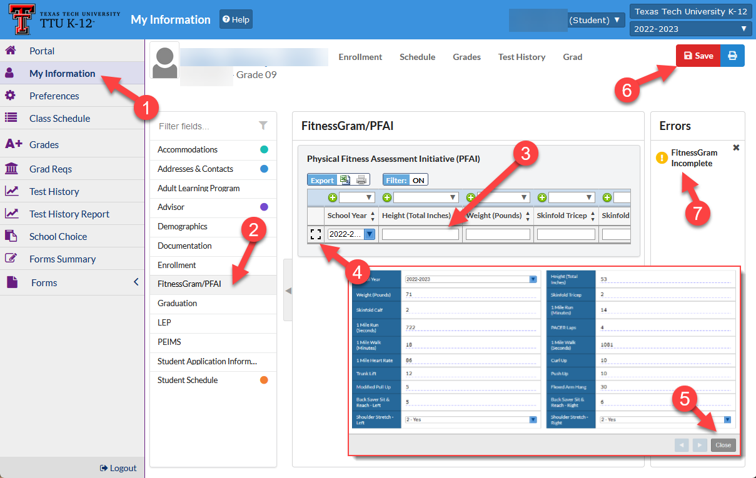
Task: Click the print icon next to Save
Action: click(x=732, y=56)
